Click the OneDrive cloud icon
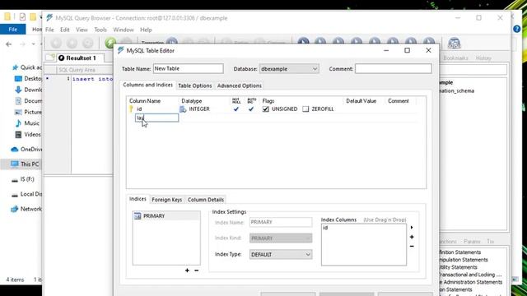Viewport: 527px width, 296px height. tap(15, 150)
